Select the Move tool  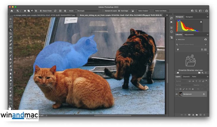tap(11, 19)
